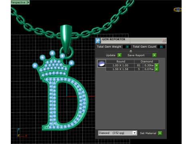
Task: Collapse the panel using the round arrow handle
Action: 131,51
